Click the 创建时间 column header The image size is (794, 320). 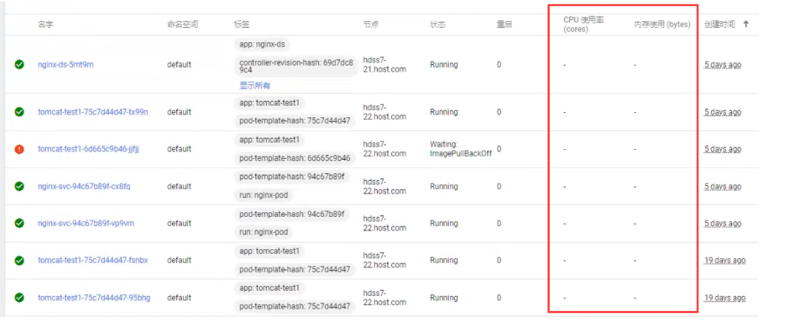coord(719,24)
